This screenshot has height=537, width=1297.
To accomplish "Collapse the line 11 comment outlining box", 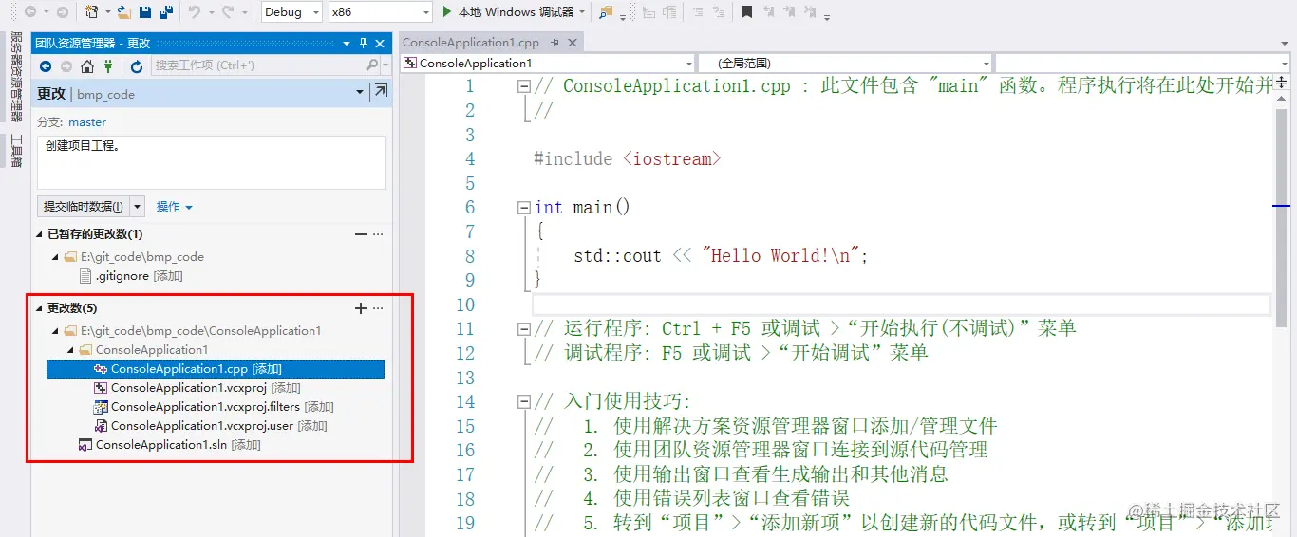I will pos(523,328).
